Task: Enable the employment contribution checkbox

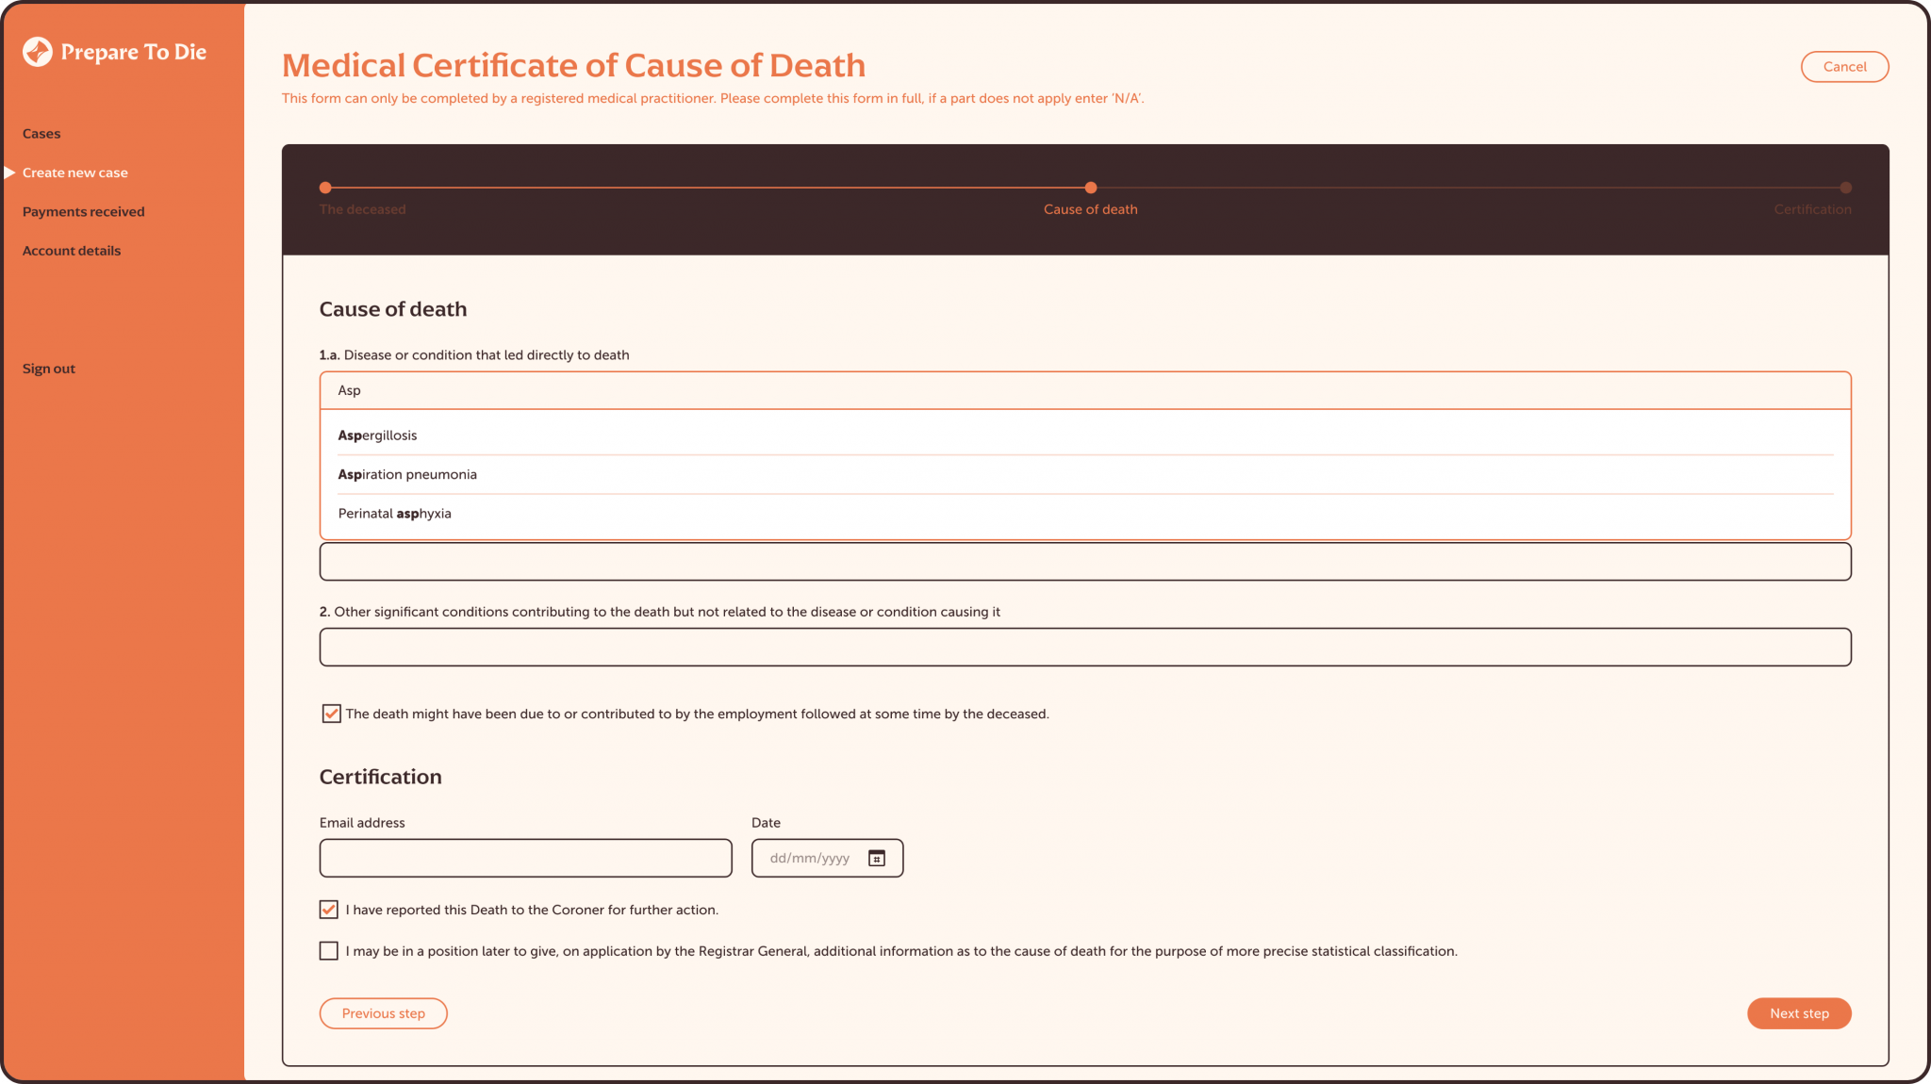Action: [x=330, y=714]
